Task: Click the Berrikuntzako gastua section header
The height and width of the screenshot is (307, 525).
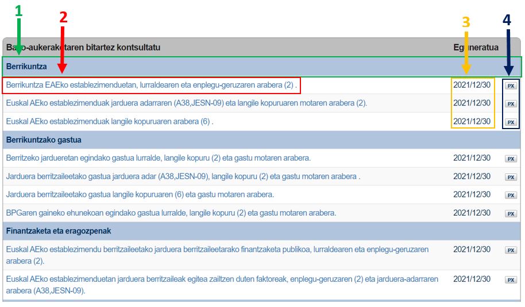Action: (x=44, y=139)
